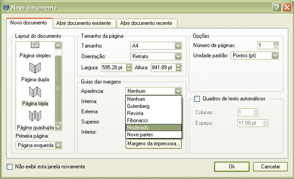Switch to the Abrir documento existente tab
This screenshot has width=294, height=179.
point(84,23)
